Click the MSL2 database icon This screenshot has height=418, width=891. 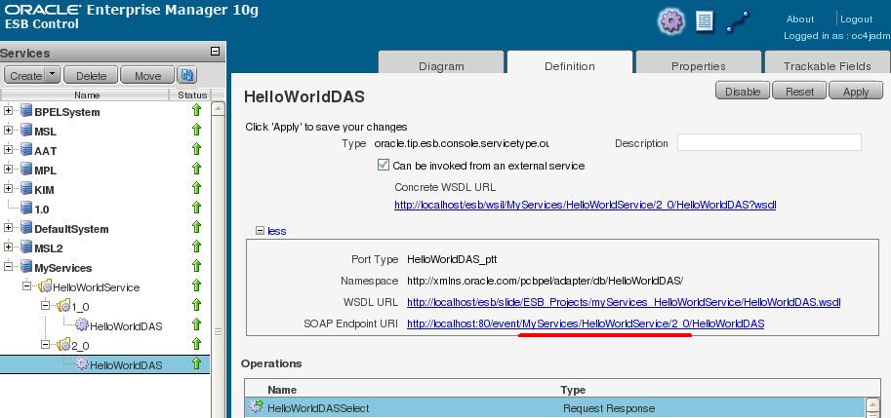26,247
